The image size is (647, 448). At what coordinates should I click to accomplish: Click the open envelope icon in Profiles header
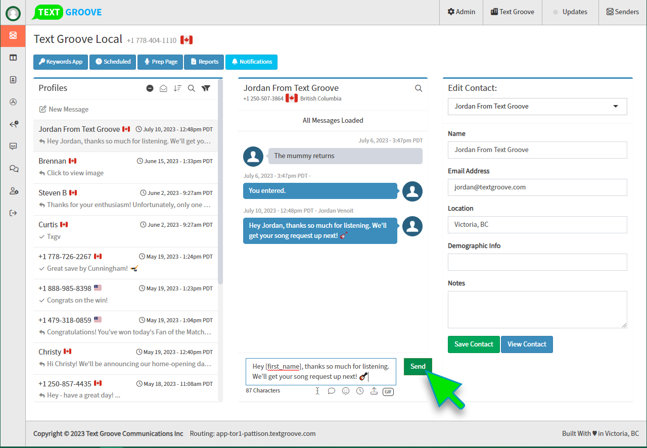(x=163, y=88)
